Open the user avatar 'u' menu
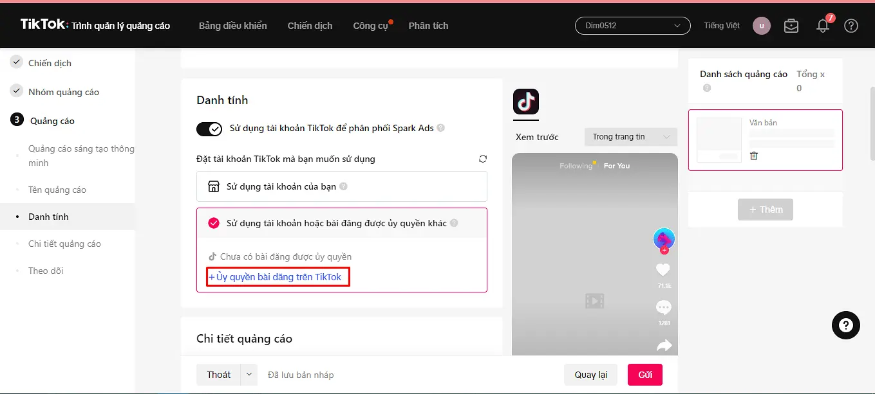875x394 pixels. tap(762, 26)
